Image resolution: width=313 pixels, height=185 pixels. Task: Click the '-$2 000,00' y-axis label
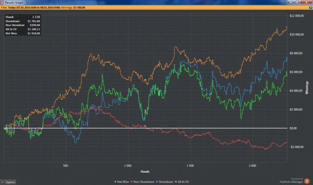pyautogui.click(x=296, y=147)
